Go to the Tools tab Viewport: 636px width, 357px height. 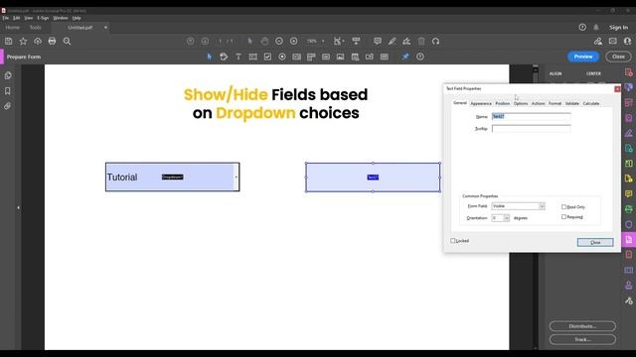click(x=36, y=28)
